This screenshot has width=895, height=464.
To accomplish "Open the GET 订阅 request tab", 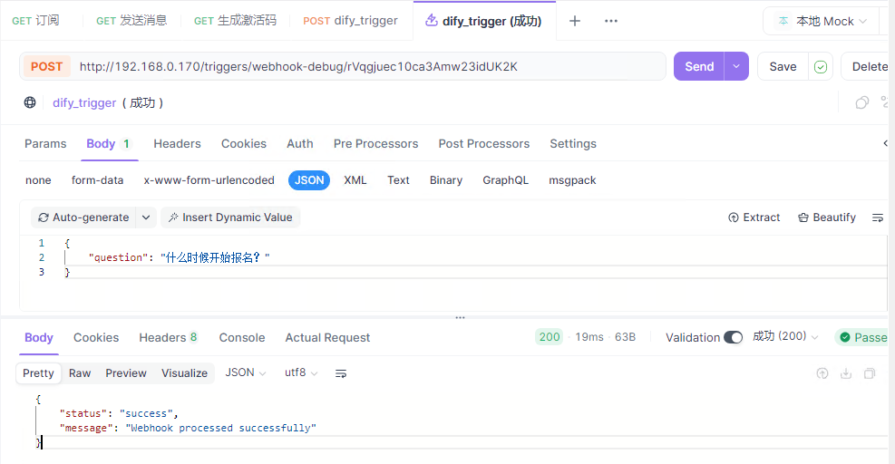I will [35, 21].
